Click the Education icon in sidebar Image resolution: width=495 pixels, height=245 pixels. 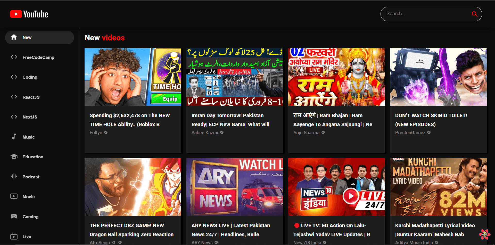point(14,157)
